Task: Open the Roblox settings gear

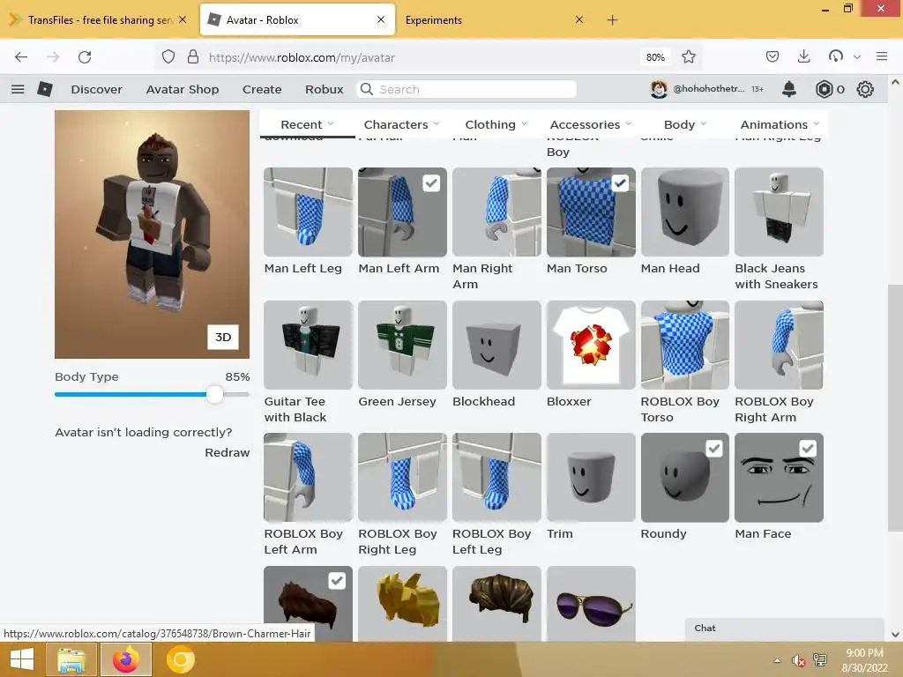Action: (x=865, y=89)
